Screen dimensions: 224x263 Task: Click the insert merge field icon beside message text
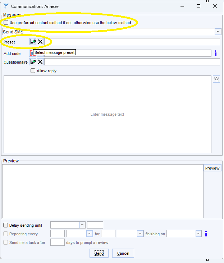(x=216, y=79)
